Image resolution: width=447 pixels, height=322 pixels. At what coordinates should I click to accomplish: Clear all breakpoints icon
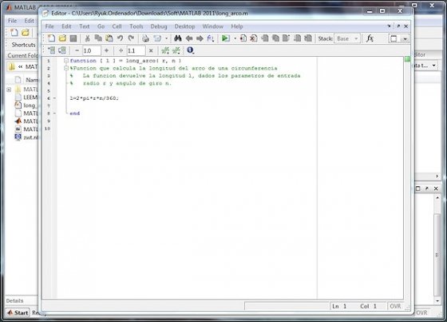[x=254, y=38]
